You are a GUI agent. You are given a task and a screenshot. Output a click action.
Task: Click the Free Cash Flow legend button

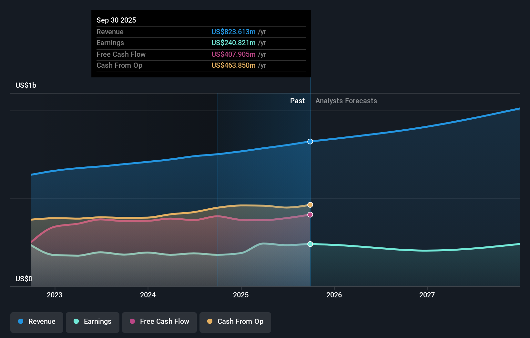point(159,322)
